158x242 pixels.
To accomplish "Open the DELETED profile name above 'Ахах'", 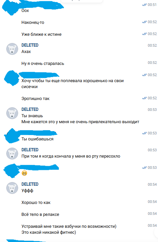I will point(30,45).
